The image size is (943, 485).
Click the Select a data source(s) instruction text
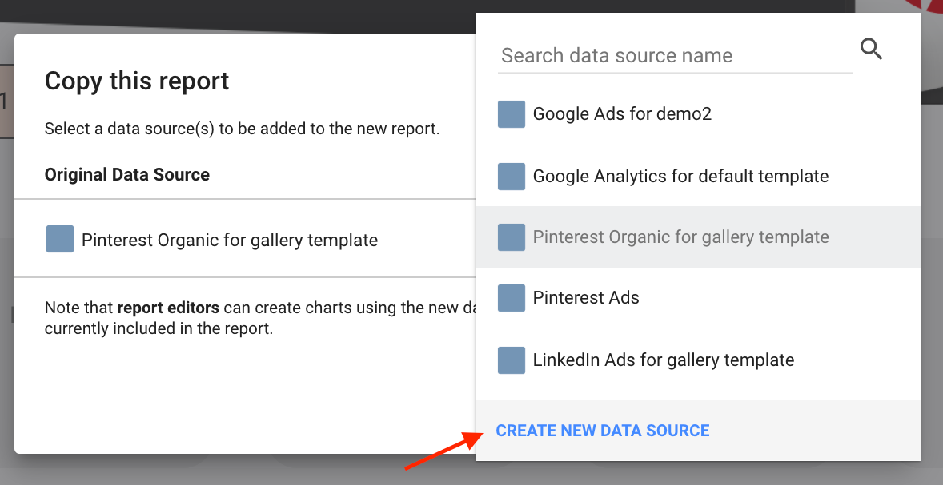tap(242, 129)
